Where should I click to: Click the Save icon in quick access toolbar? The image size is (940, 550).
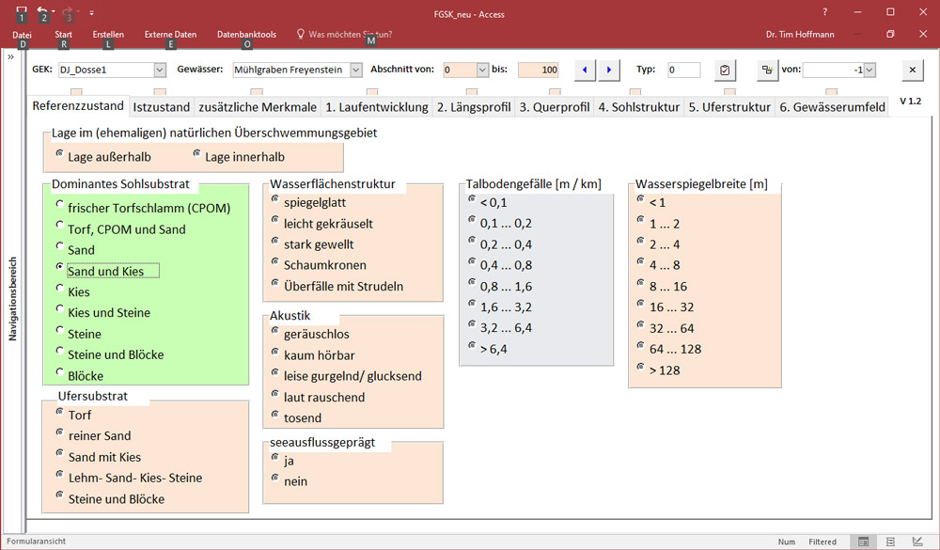click(22, 10)
